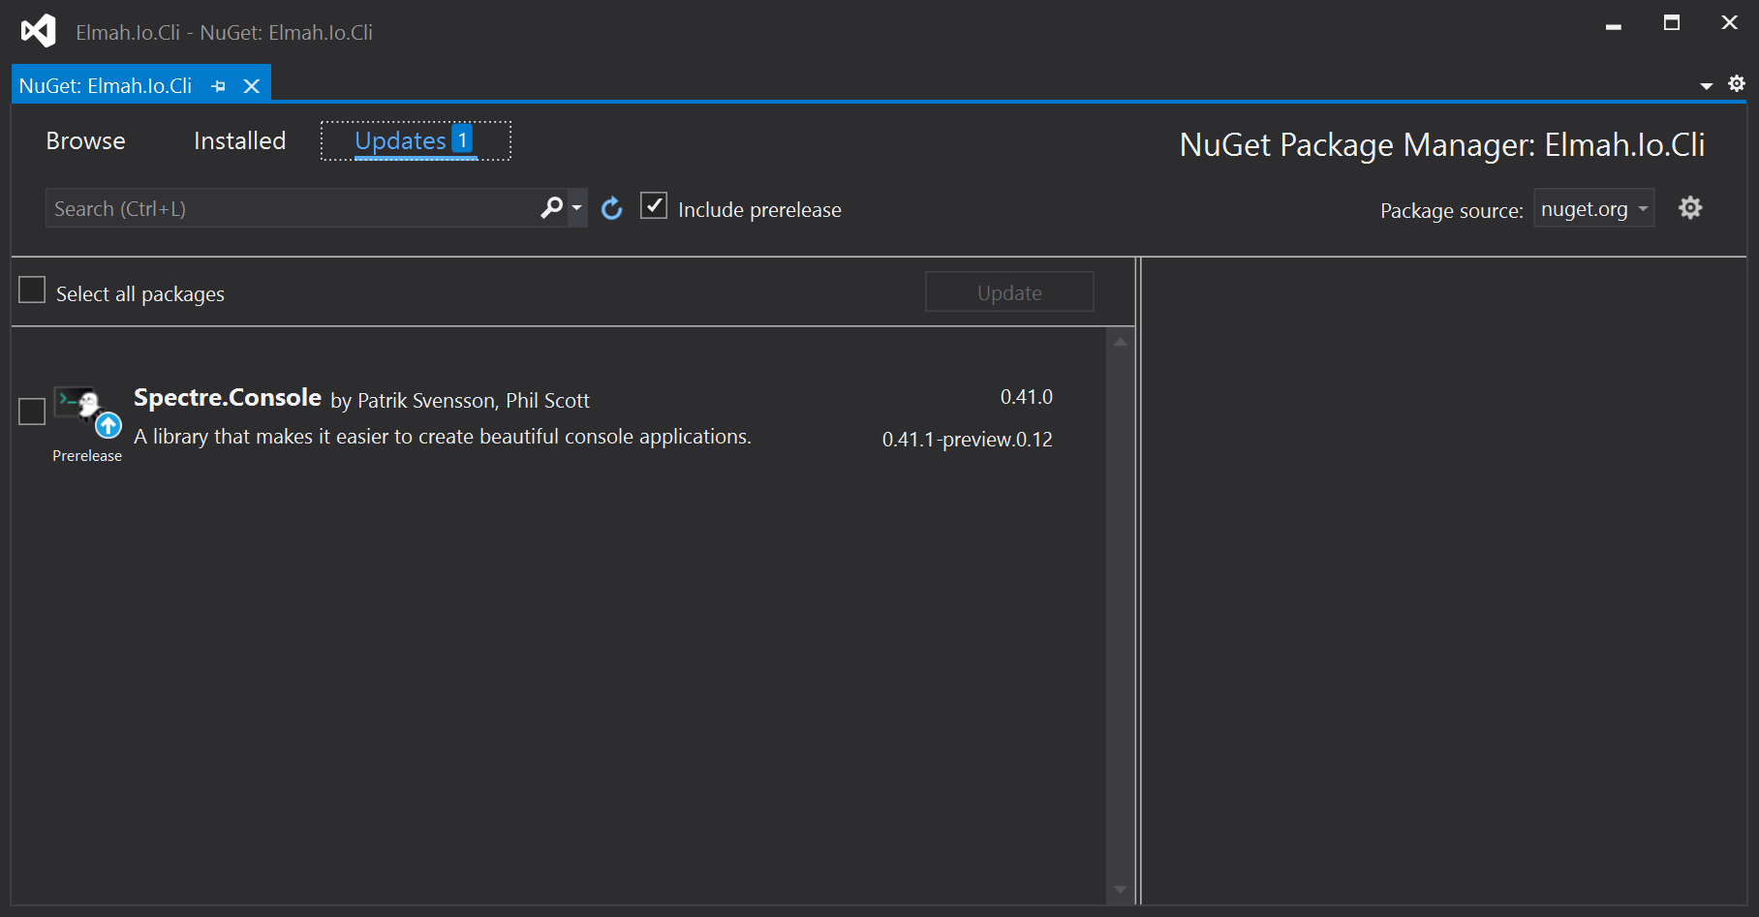
Task: Click the refresh packages icon
Action: (x=611, y=207)
